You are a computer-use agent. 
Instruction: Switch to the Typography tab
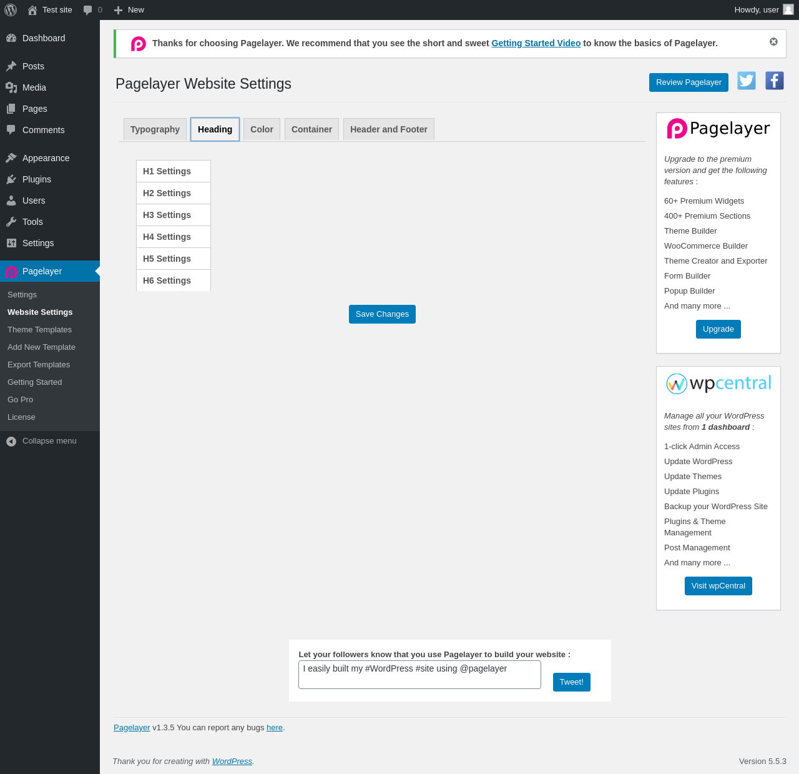(155, 129)
